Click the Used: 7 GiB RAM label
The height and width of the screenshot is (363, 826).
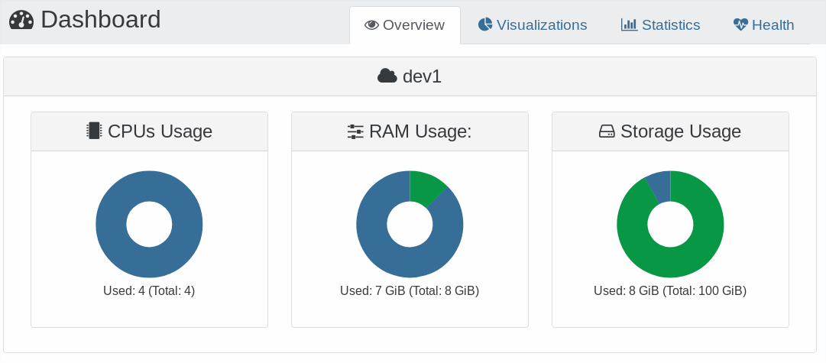coord(410,290)
